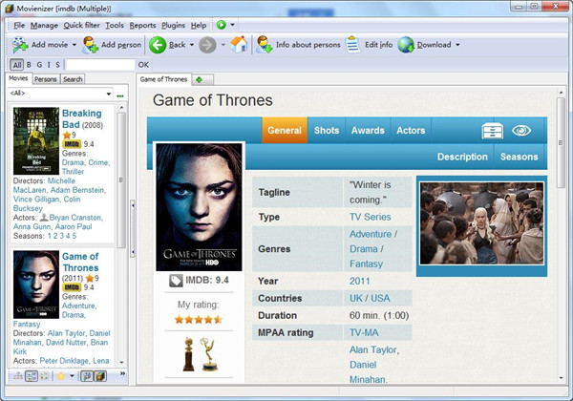573x401 pixels.
Task: Click the tree view icon in bottom toolbar
Action: [17, 375]
